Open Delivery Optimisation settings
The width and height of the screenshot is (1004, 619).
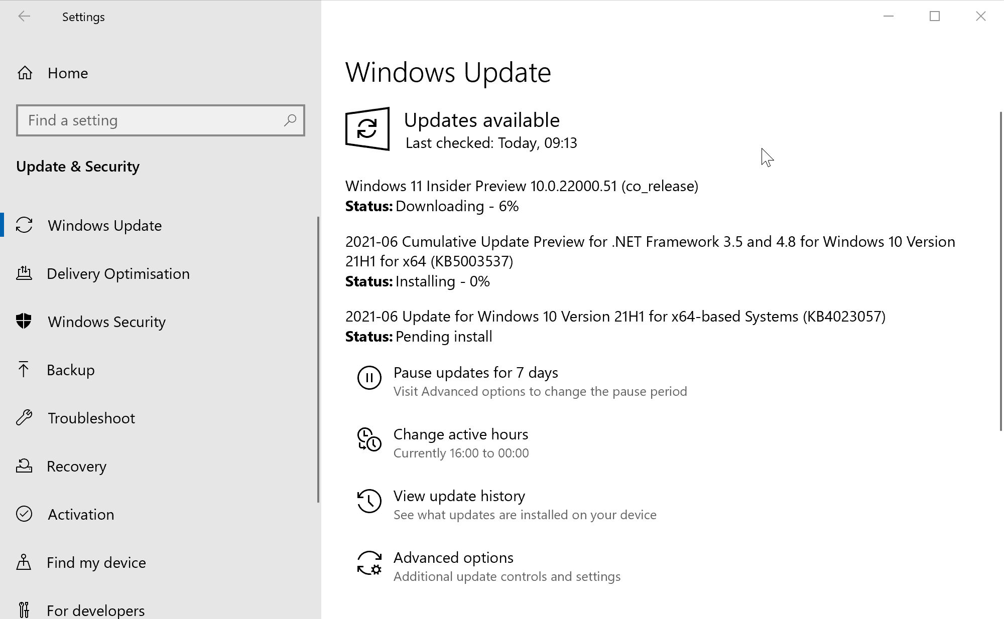tap(118, 273)
